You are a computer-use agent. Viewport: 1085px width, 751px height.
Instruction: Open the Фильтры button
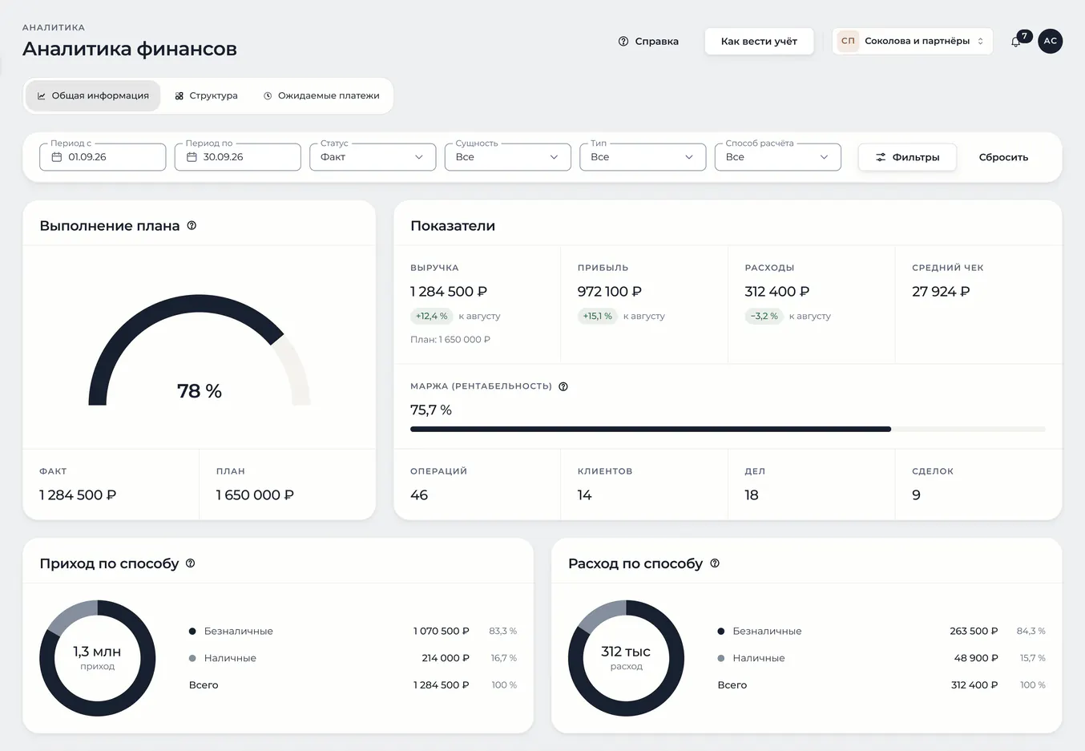907,157
